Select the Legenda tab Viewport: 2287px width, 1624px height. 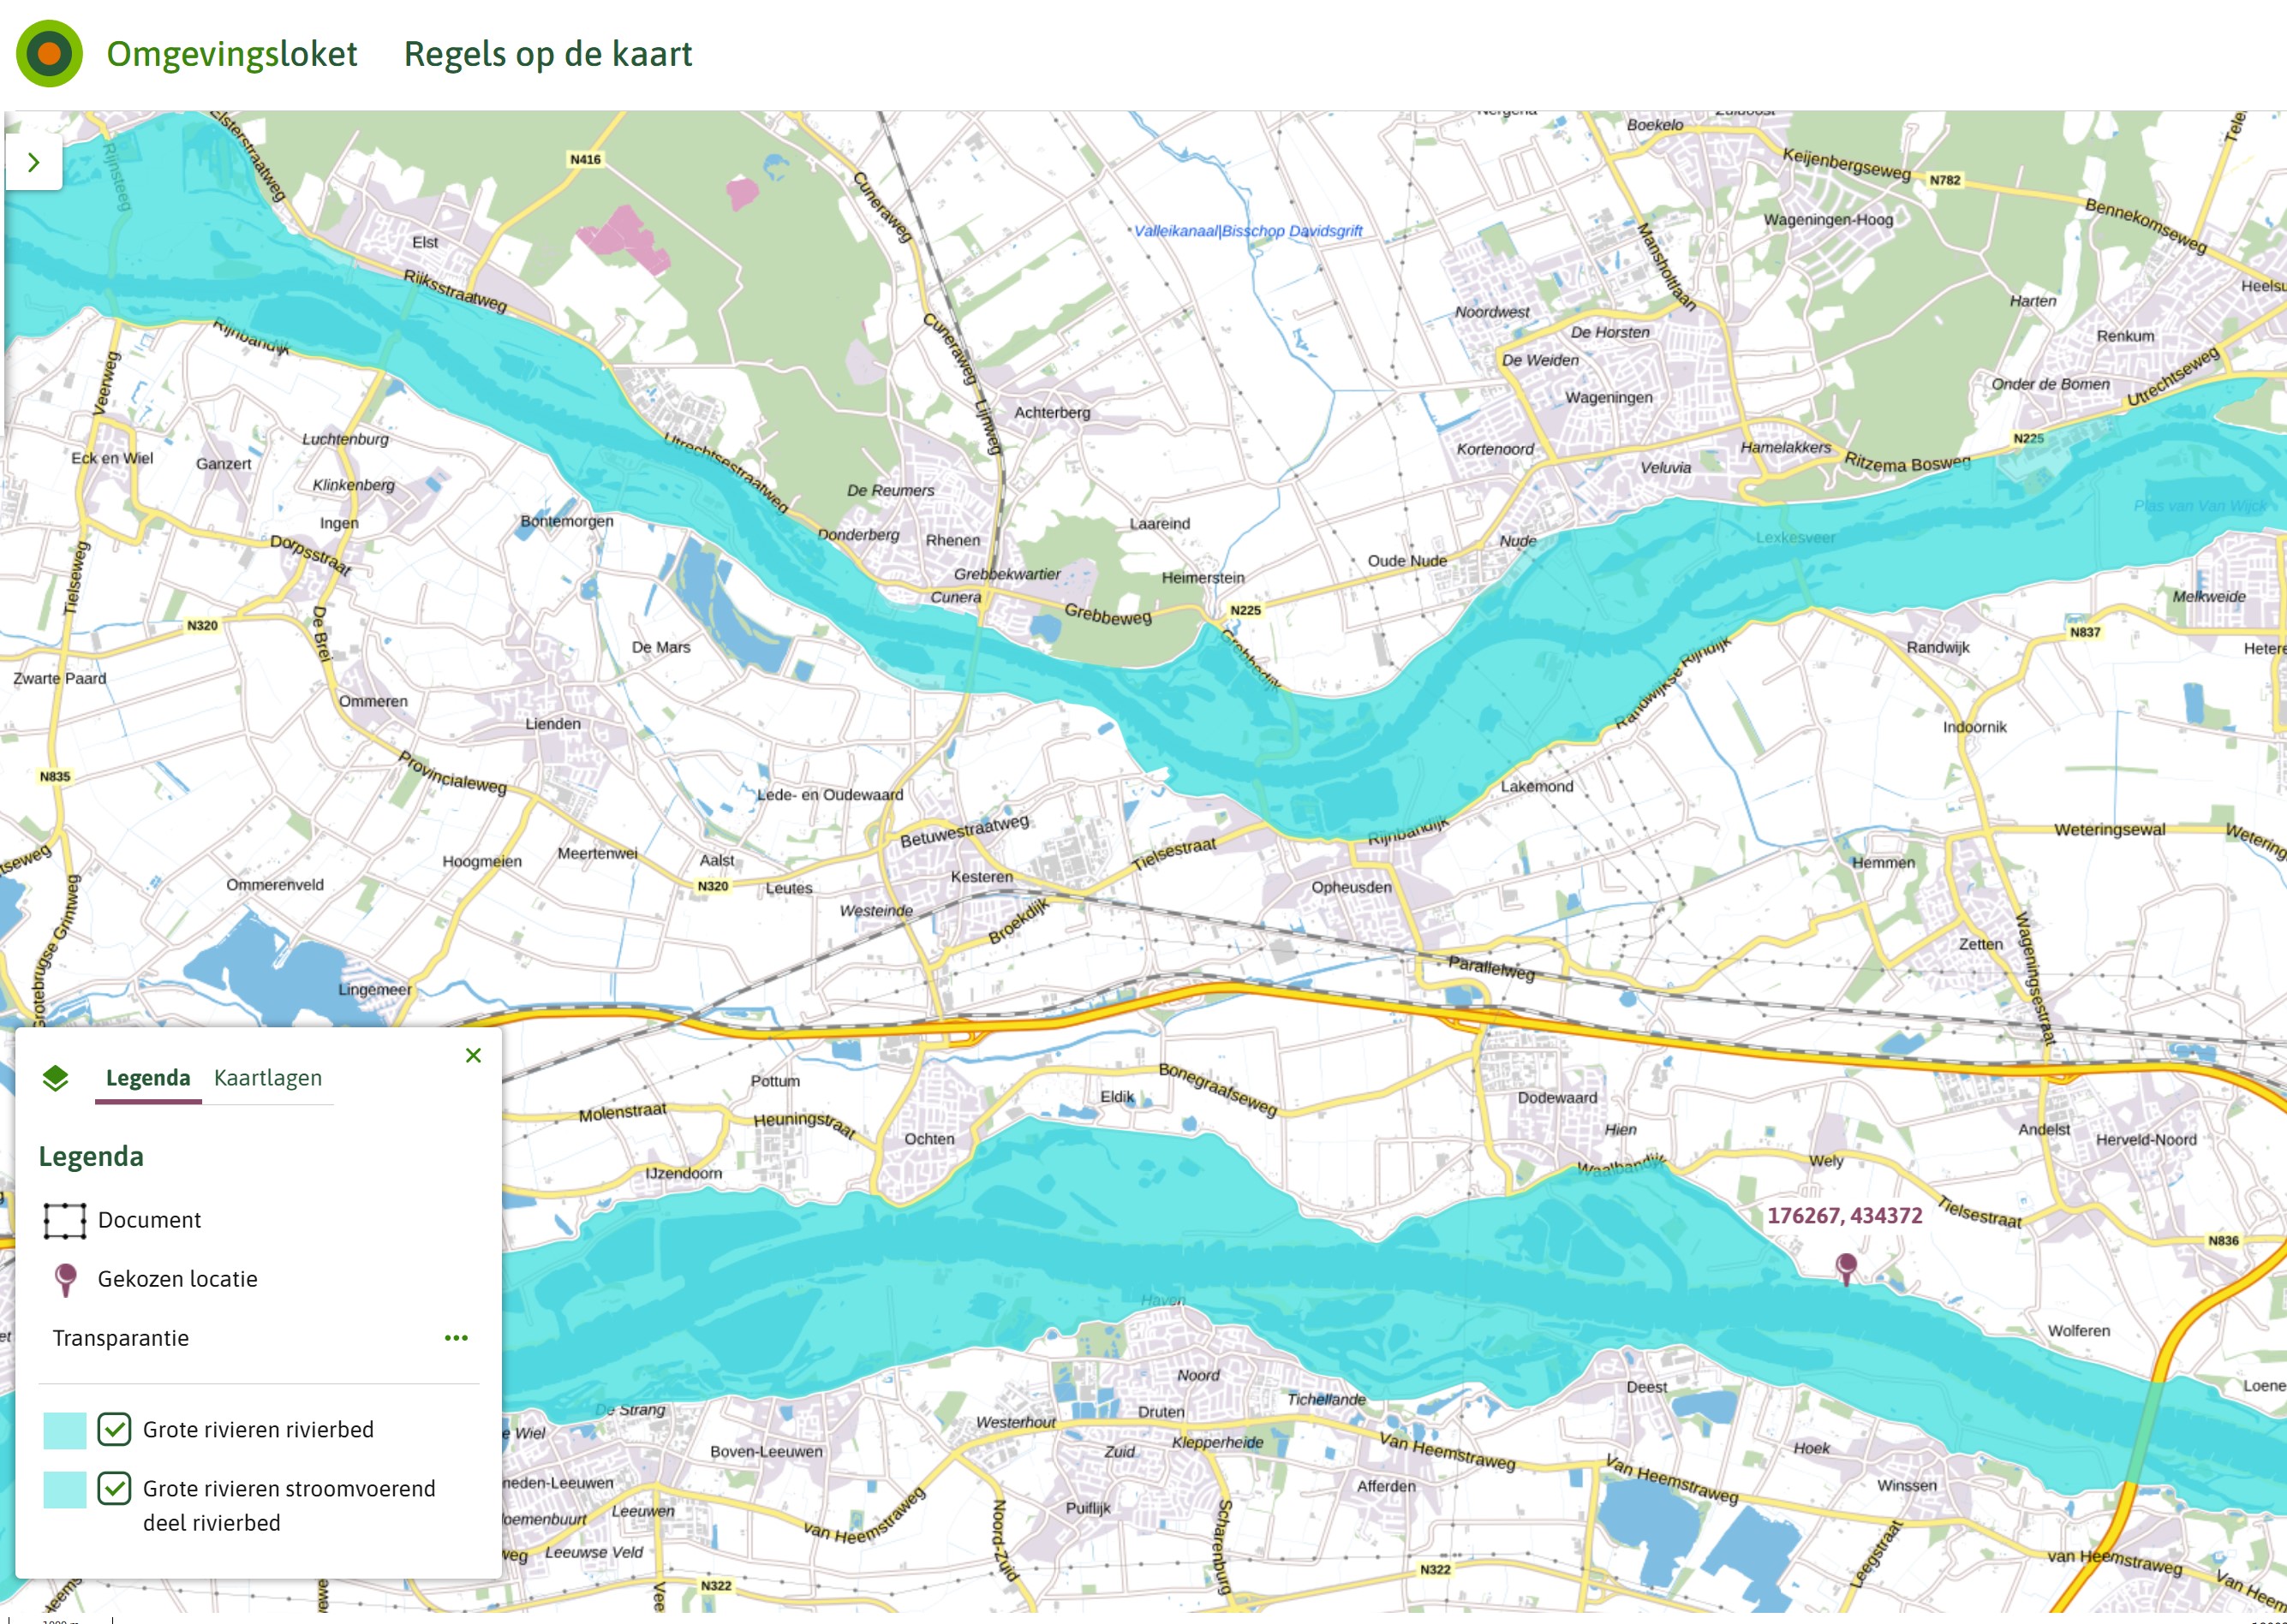tap(148, 1078)
